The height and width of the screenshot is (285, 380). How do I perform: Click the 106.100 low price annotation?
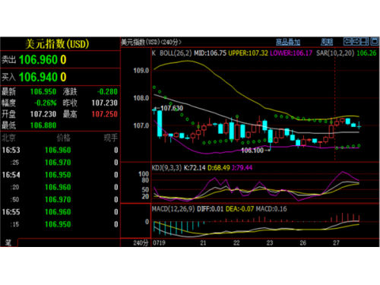click(x=252, y=150)
